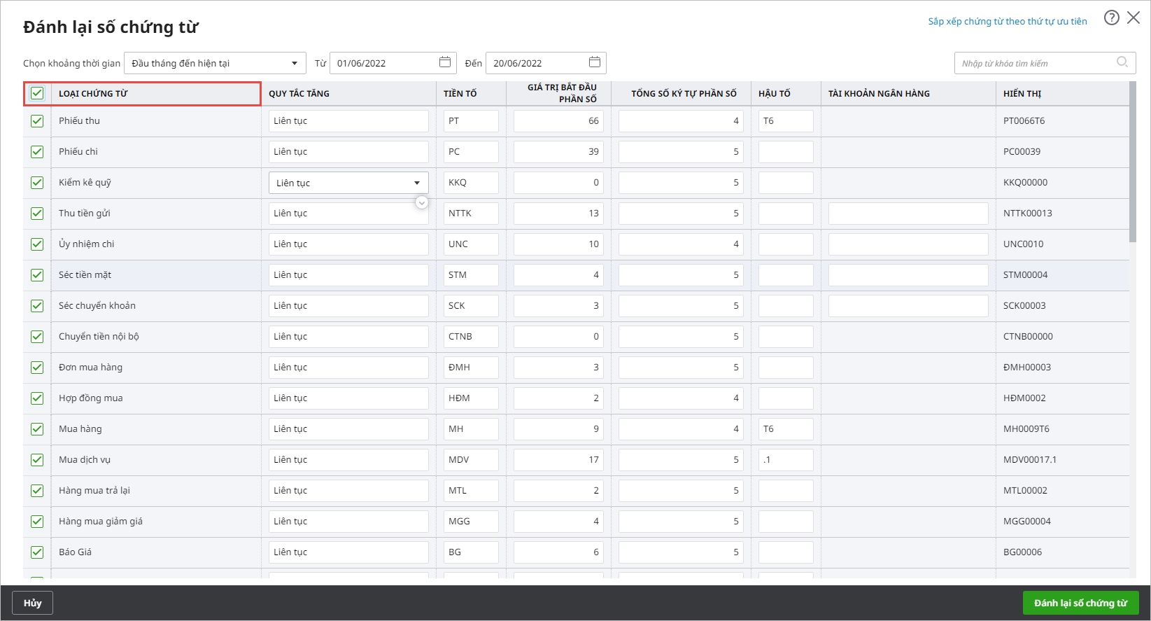Open Quy tắc tăng field for Phiếu chi

[x=348, y=152]
